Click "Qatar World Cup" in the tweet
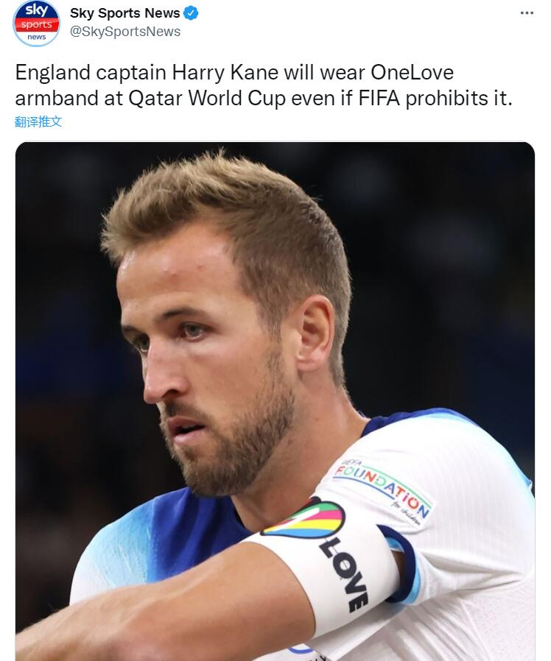 [207, 98]
